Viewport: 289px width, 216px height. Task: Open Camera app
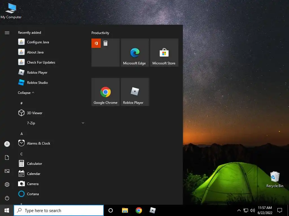51,184
